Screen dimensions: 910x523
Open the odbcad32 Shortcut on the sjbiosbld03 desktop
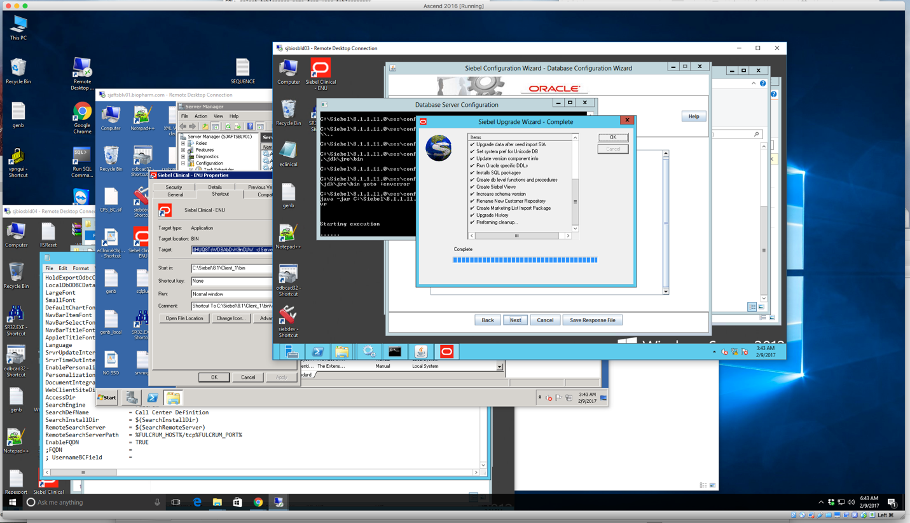[288, 281]
